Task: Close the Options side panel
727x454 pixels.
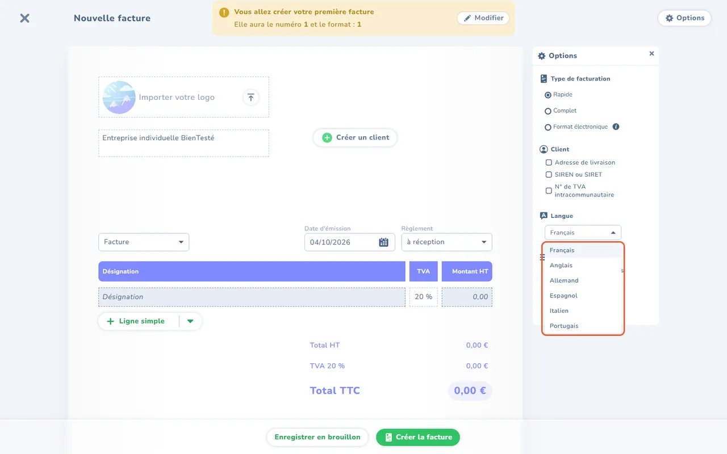Action: [x=651, y=53]
